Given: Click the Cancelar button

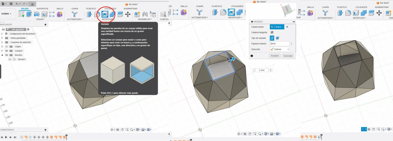Looking at the screenshot, I should (288, 56).
